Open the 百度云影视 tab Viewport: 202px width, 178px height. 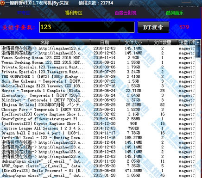coord(126,13)
